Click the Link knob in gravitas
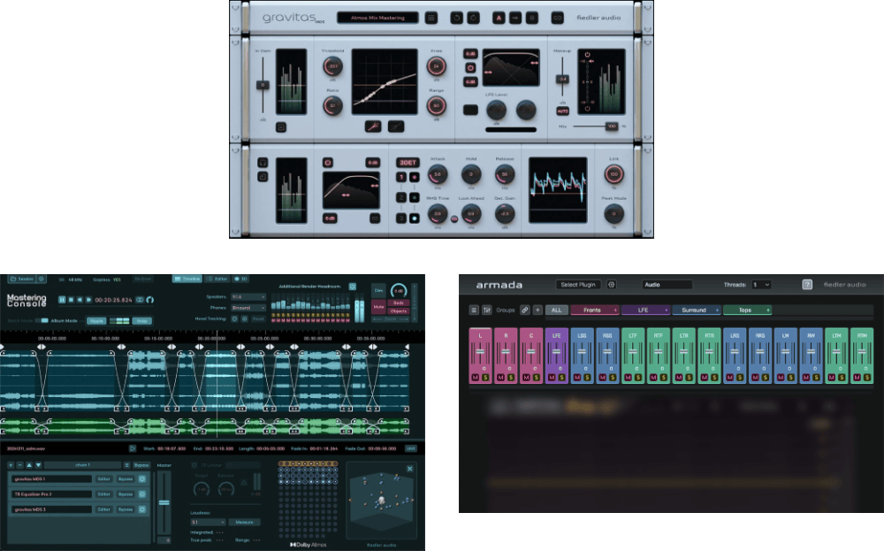The width and height of the screenshot is (884, 551). [x=613, y=175]
